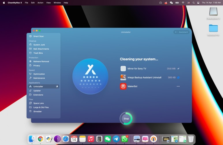Viewport: 223px width, 145px height.
Task: Open CleanMyMac X from the Dock
Action: coord(145,139)
